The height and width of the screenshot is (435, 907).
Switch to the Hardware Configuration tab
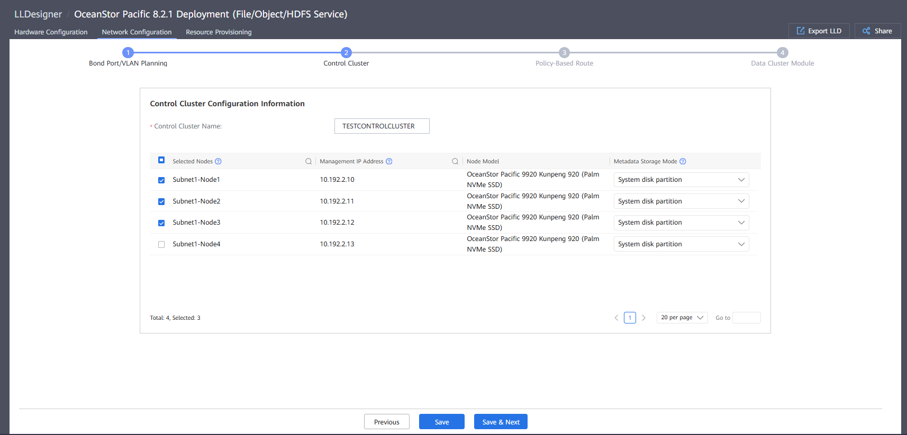pyautogui.click(x=51, y=32)
